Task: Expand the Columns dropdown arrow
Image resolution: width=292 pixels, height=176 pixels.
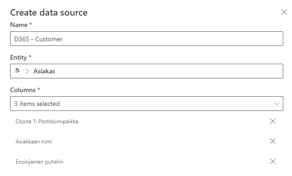Action: [277, 104]
